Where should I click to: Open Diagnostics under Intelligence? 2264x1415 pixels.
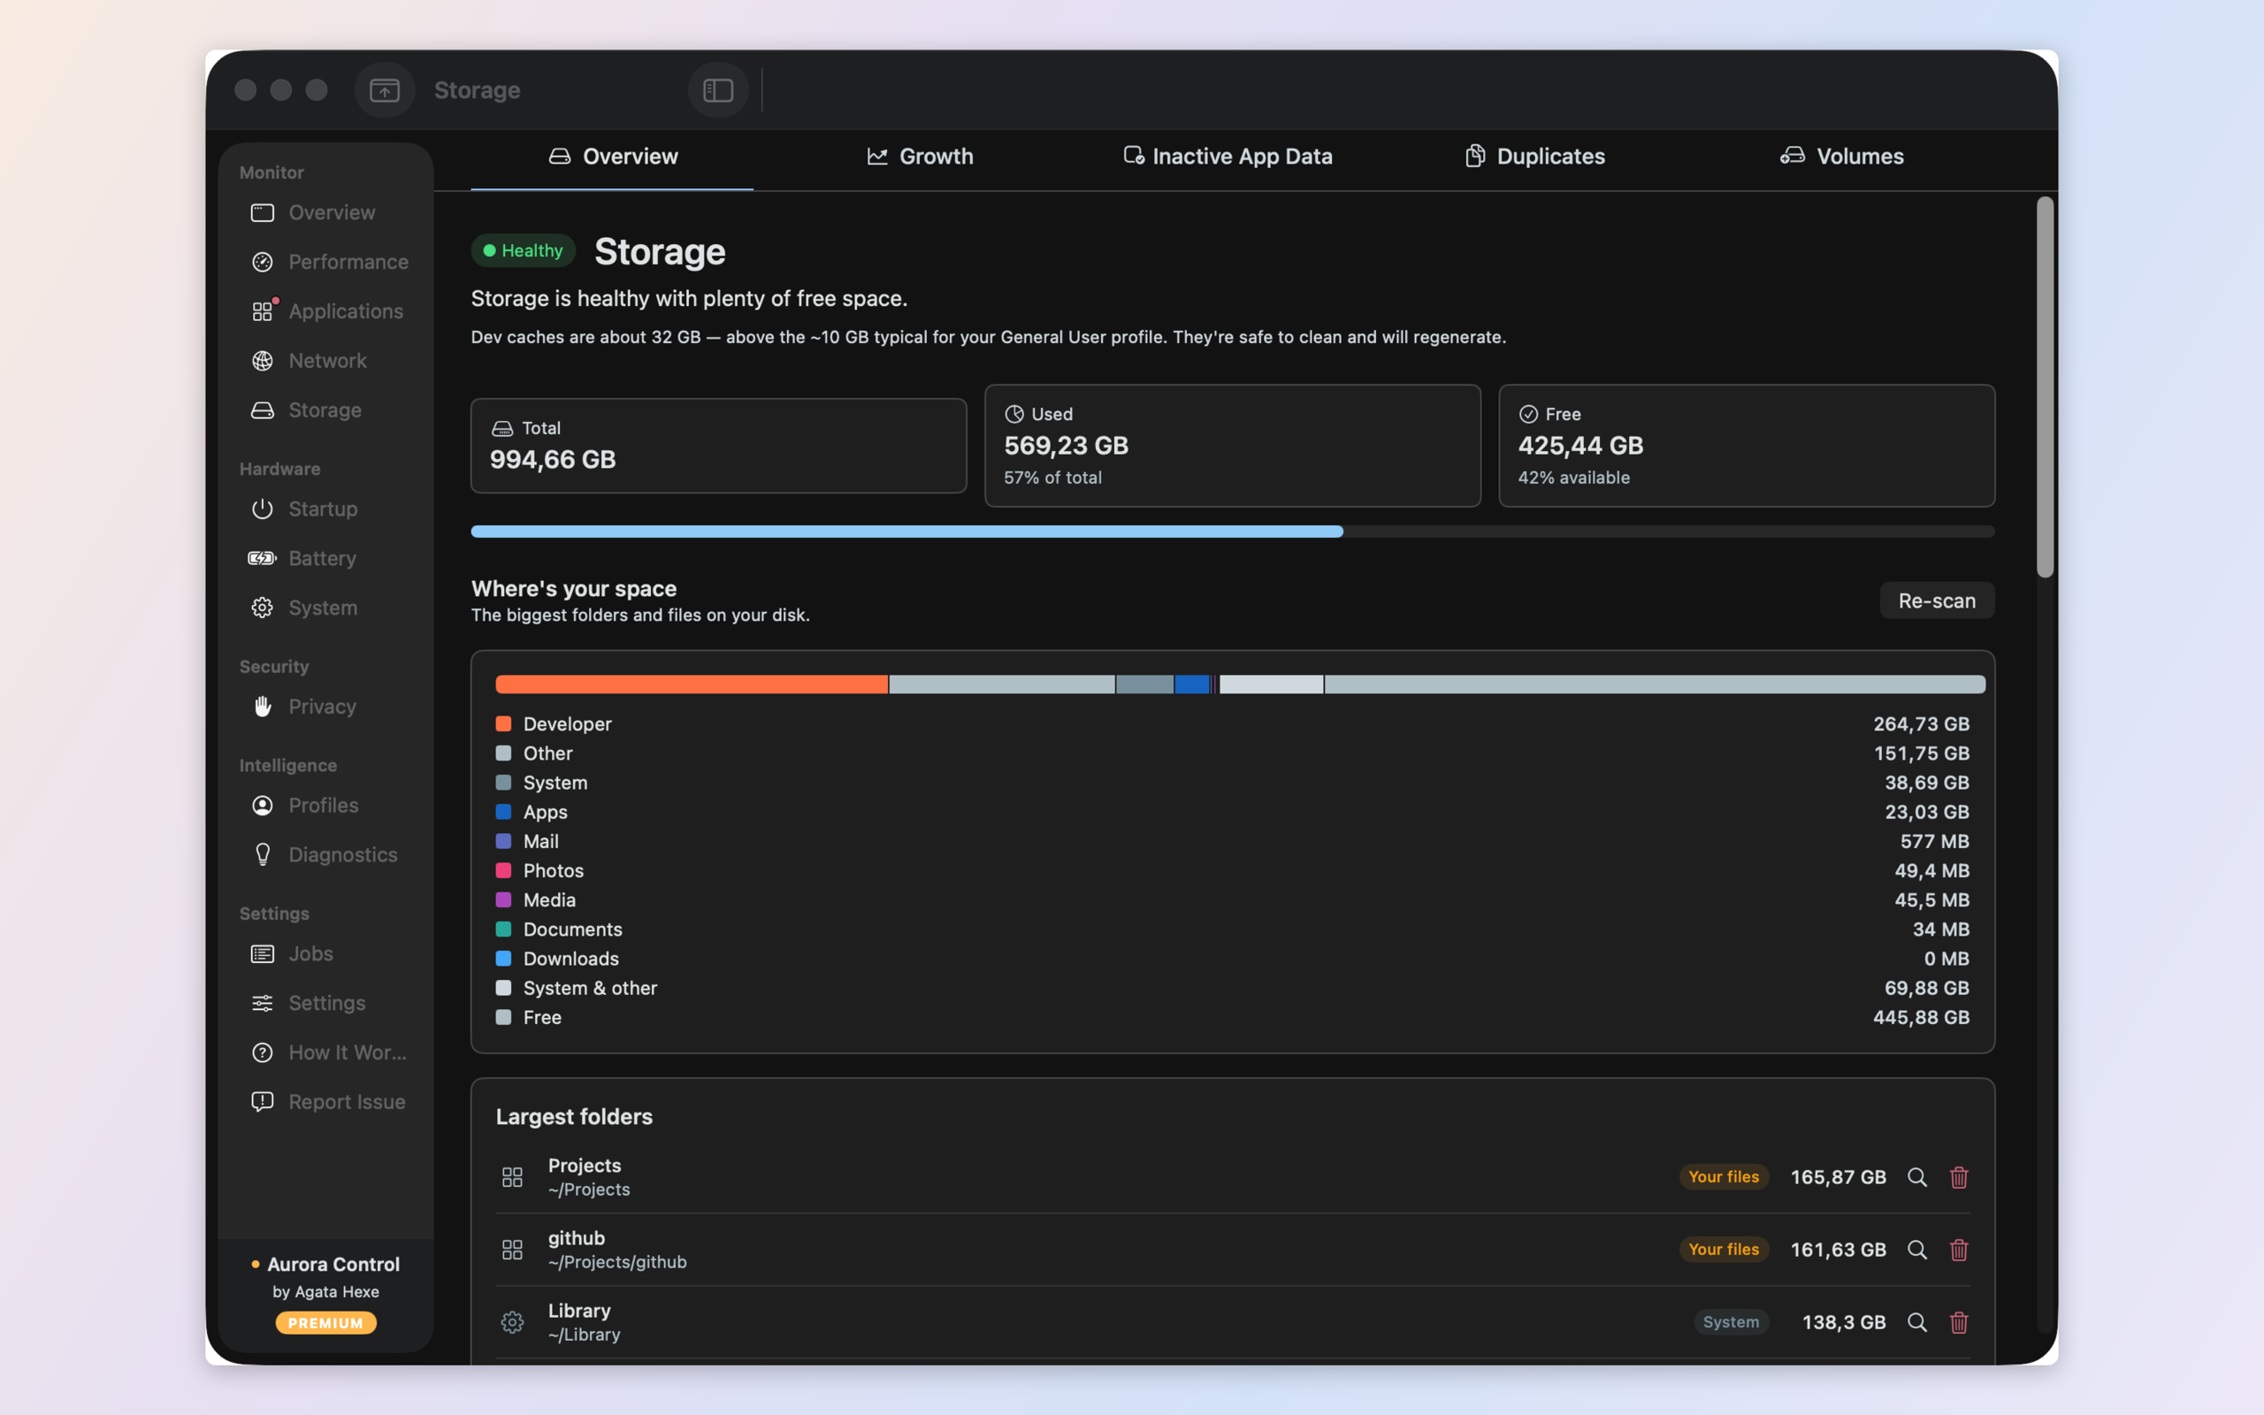pyautogui.click(x=325, y=854)
